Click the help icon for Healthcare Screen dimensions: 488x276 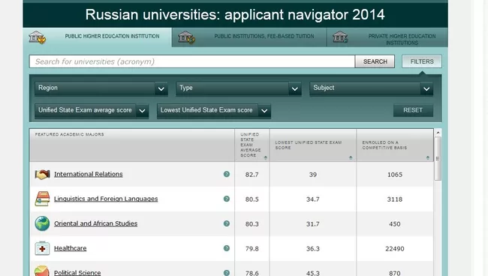227,248
